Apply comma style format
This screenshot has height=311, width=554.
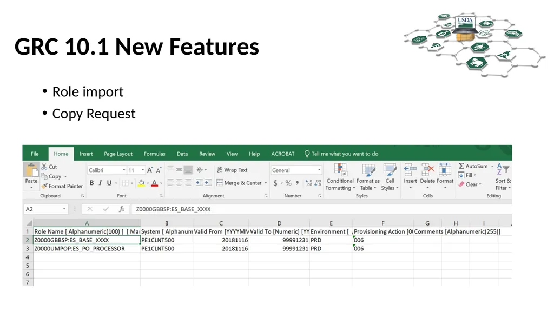pos(297,183)
